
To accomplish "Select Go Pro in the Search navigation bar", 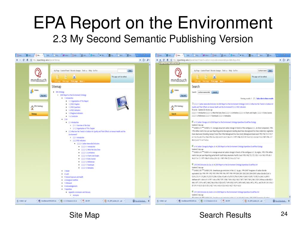I will coord(235,71).
